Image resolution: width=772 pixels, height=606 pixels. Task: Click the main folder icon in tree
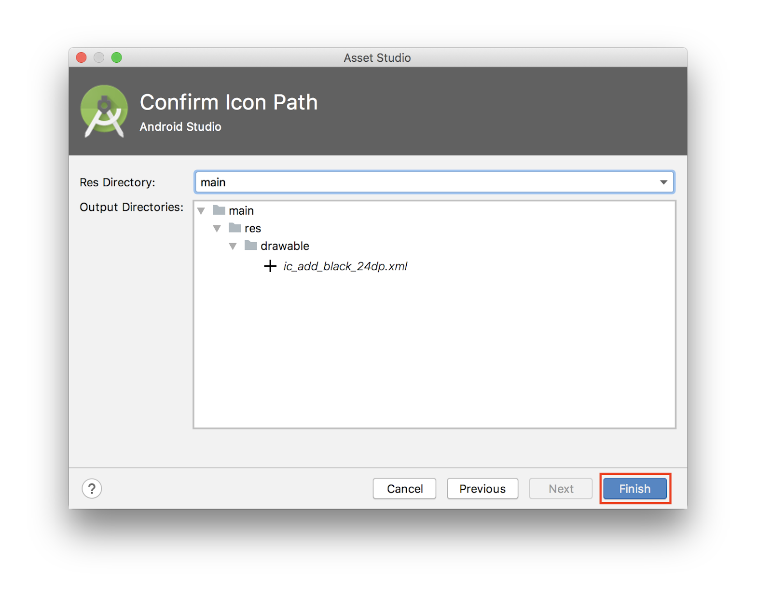click(219, 210)
